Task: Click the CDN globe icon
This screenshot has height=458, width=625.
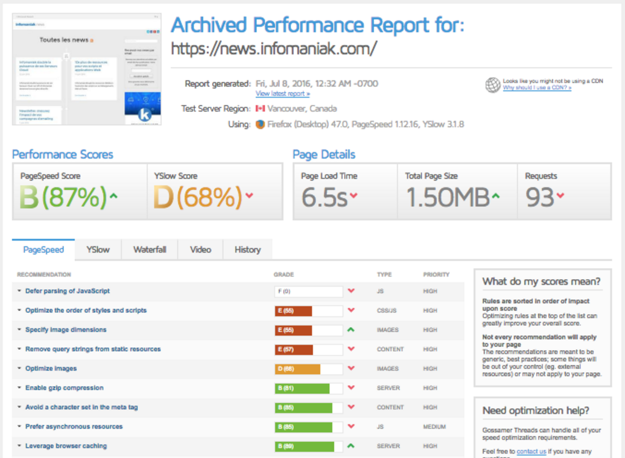Action: (x=493, y=85)
